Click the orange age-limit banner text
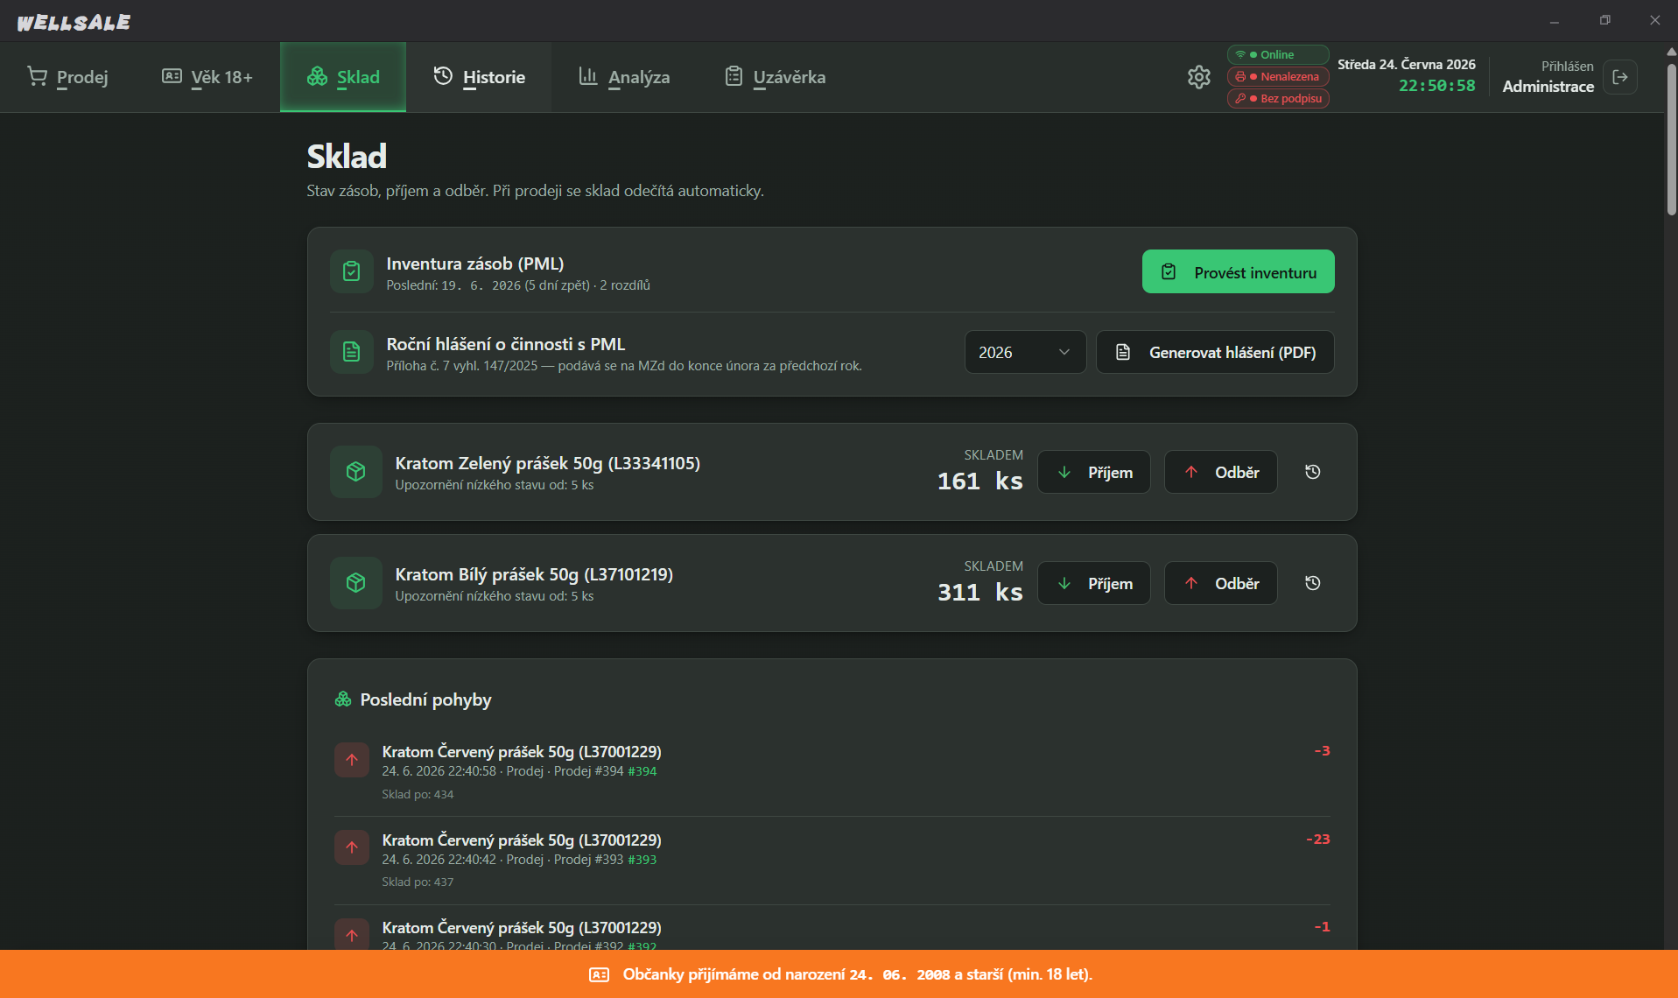The width and height of the screenshot is (1678, 998). click(857, 974)
